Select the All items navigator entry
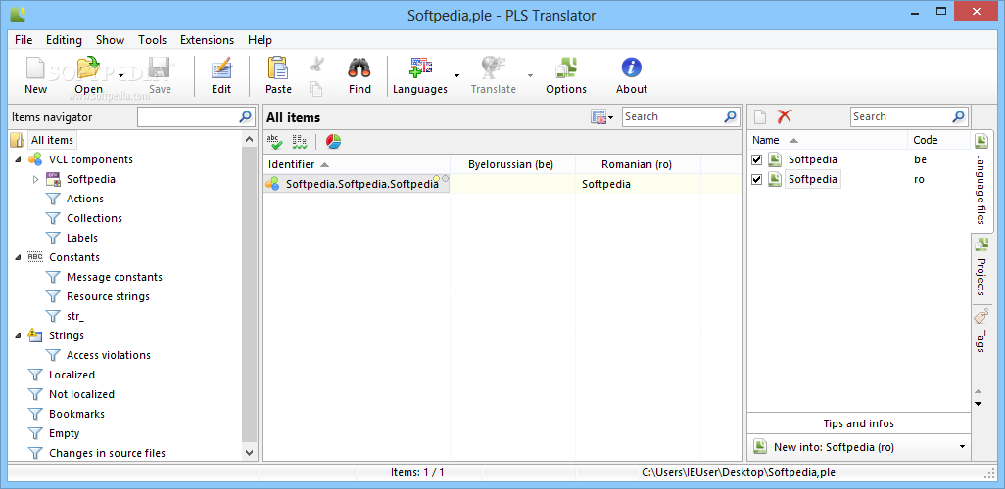This screenshot has height=489, width=1005. 52,140
